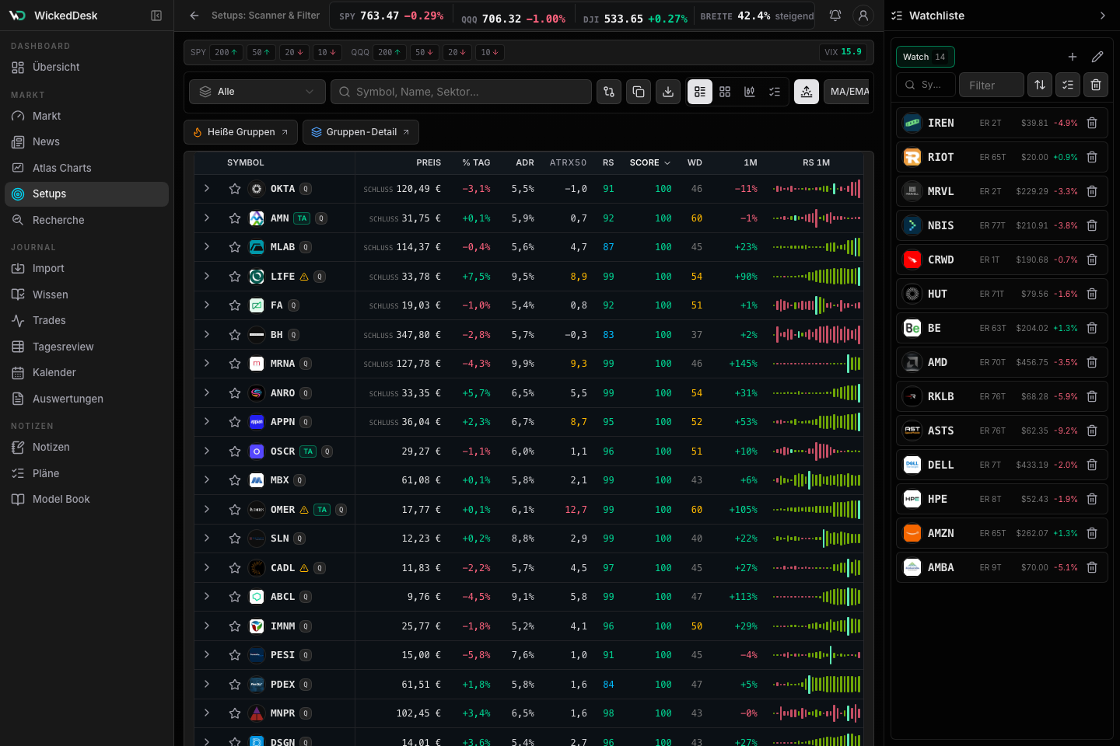Remove DELL from the watchlist

click(x=1092, y=465)
